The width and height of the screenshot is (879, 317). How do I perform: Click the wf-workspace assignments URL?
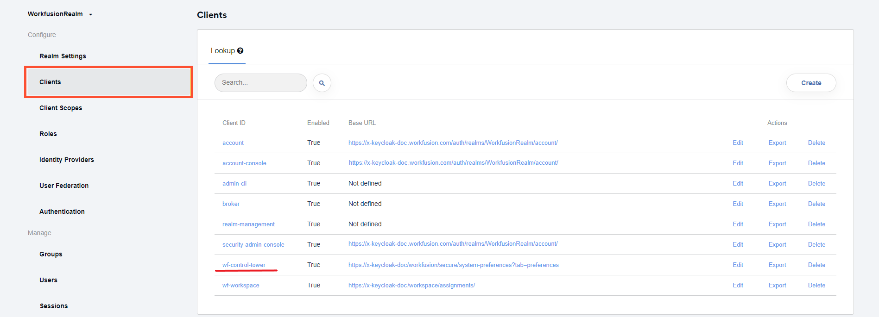(x=411, y=286)
